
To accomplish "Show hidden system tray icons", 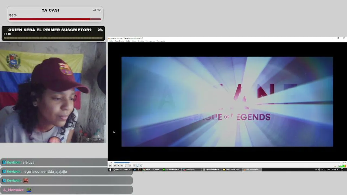I will (316, 170).
